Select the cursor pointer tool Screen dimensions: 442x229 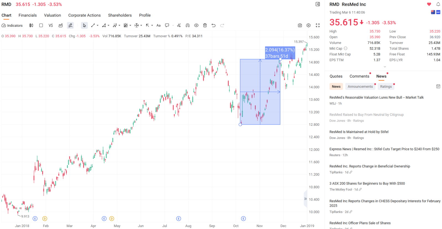[84, 25]
